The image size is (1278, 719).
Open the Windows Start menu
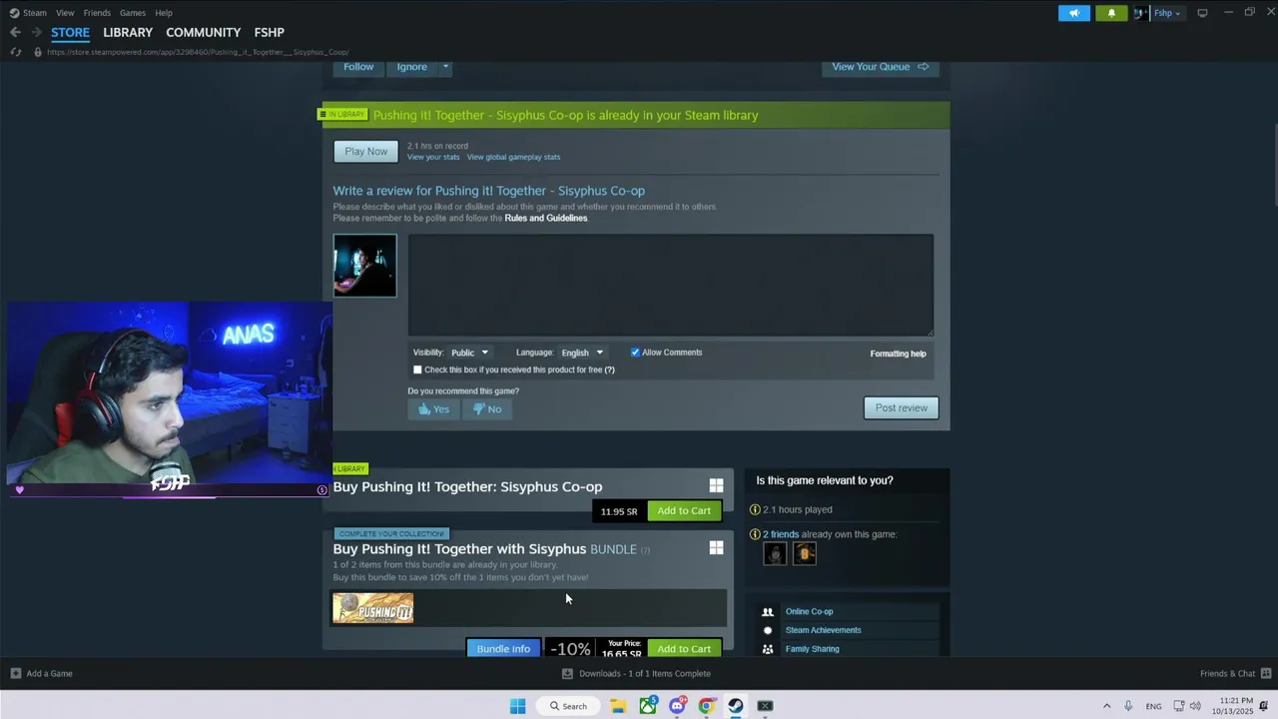pos(517,706)
